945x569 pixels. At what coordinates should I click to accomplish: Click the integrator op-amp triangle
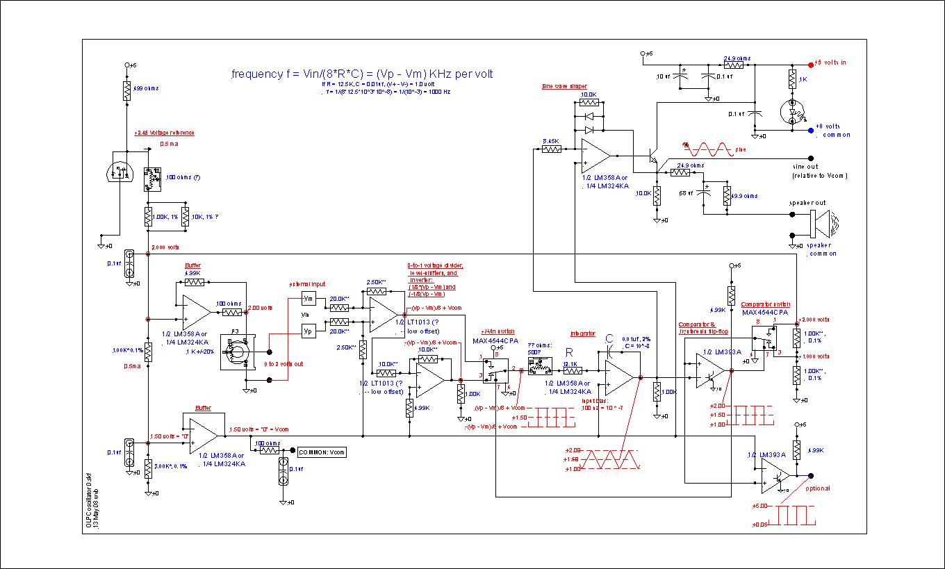[617, 378]
